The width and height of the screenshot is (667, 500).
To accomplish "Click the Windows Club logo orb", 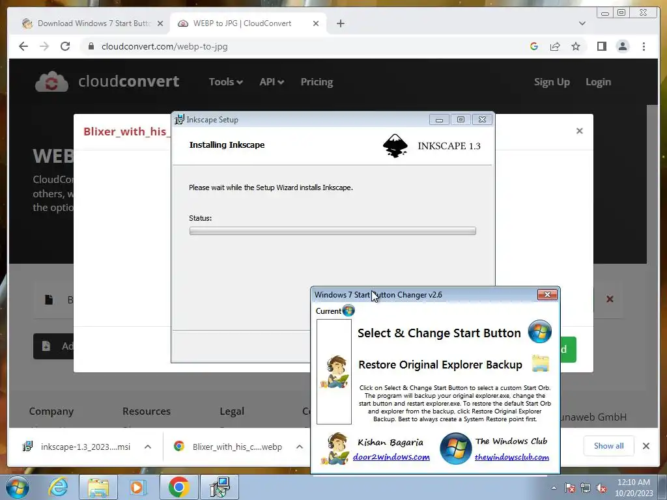I will [455, 449].
